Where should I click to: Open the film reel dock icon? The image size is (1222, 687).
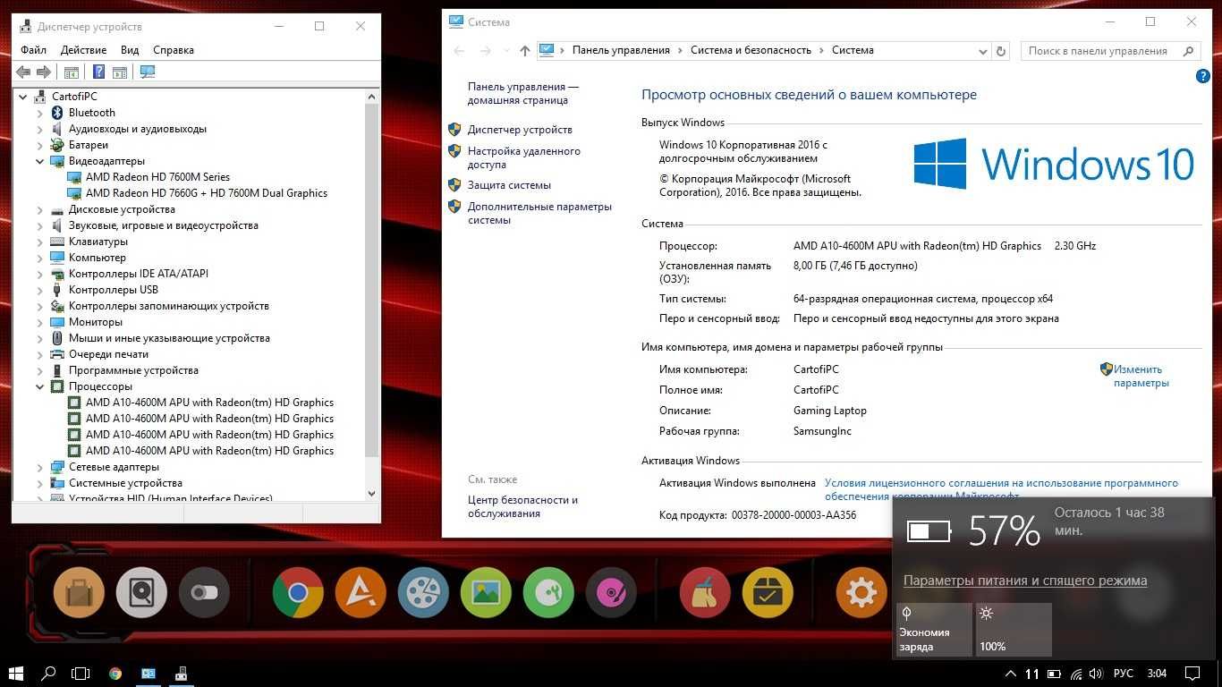(423, 592)
